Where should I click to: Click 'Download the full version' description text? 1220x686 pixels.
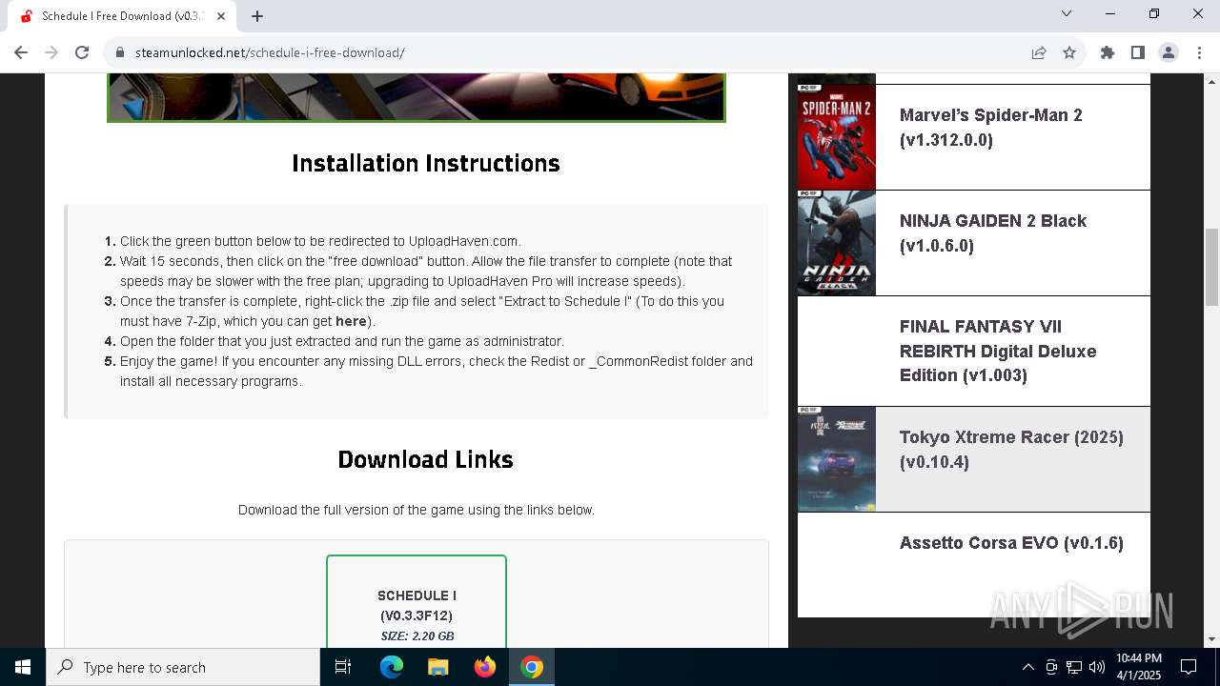coord(417,510)
